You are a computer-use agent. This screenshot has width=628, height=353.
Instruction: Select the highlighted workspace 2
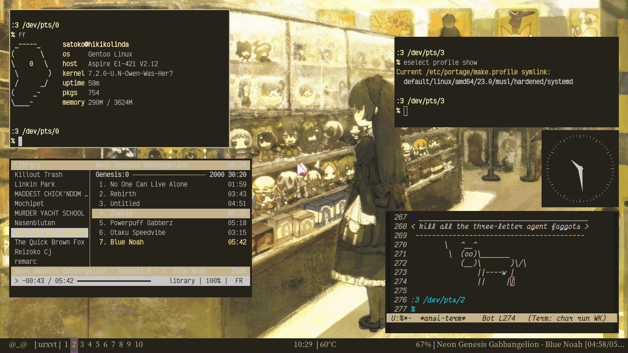pyautogui.click(x=74, y=344)
